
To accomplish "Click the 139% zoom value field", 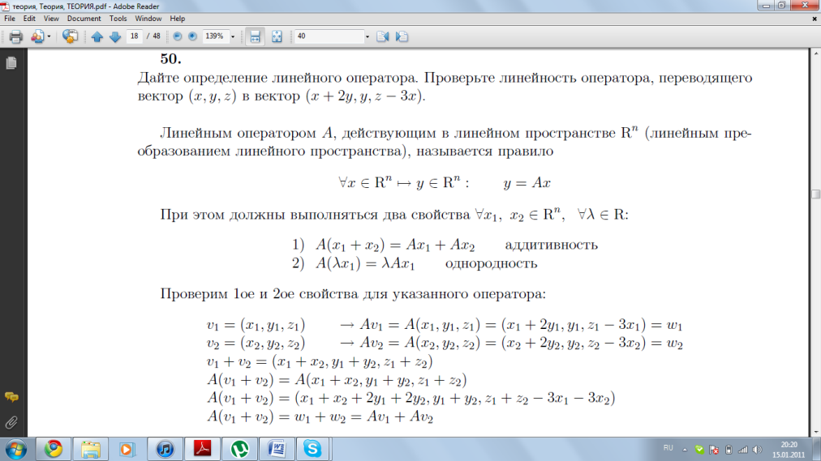I will 214,36.
